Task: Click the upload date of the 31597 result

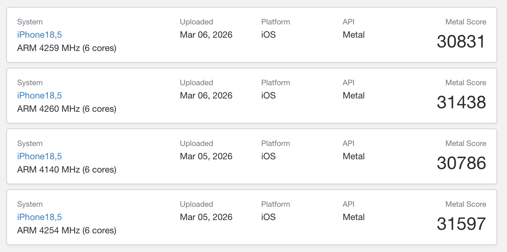Action: [x=206, y=217]
